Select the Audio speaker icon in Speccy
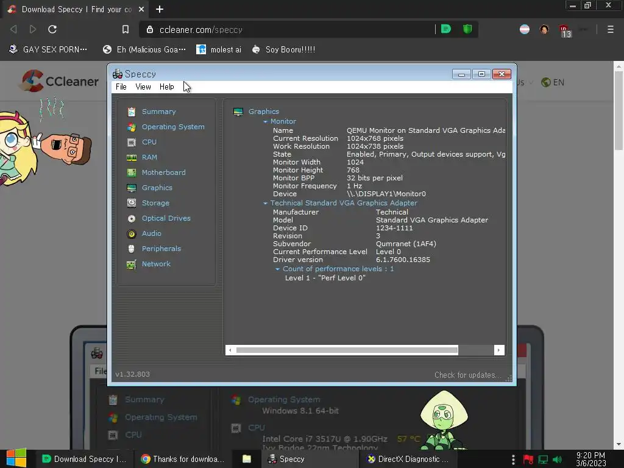624x468 pixels. [132, 233]
